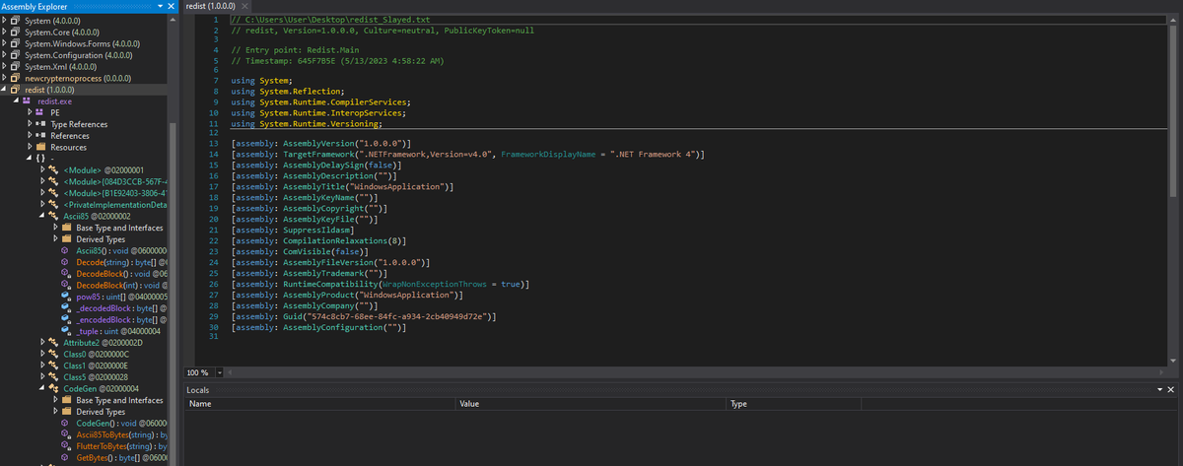
Task: Click the namespace braces icon
Action: 40,159
